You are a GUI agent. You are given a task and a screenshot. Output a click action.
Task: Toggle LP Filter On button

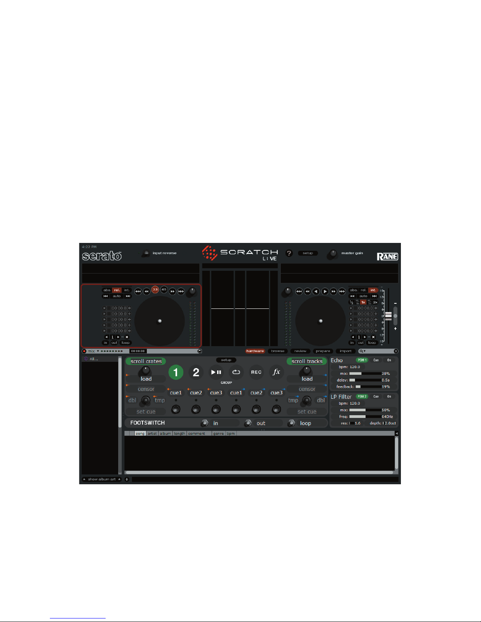pos(389,397)
